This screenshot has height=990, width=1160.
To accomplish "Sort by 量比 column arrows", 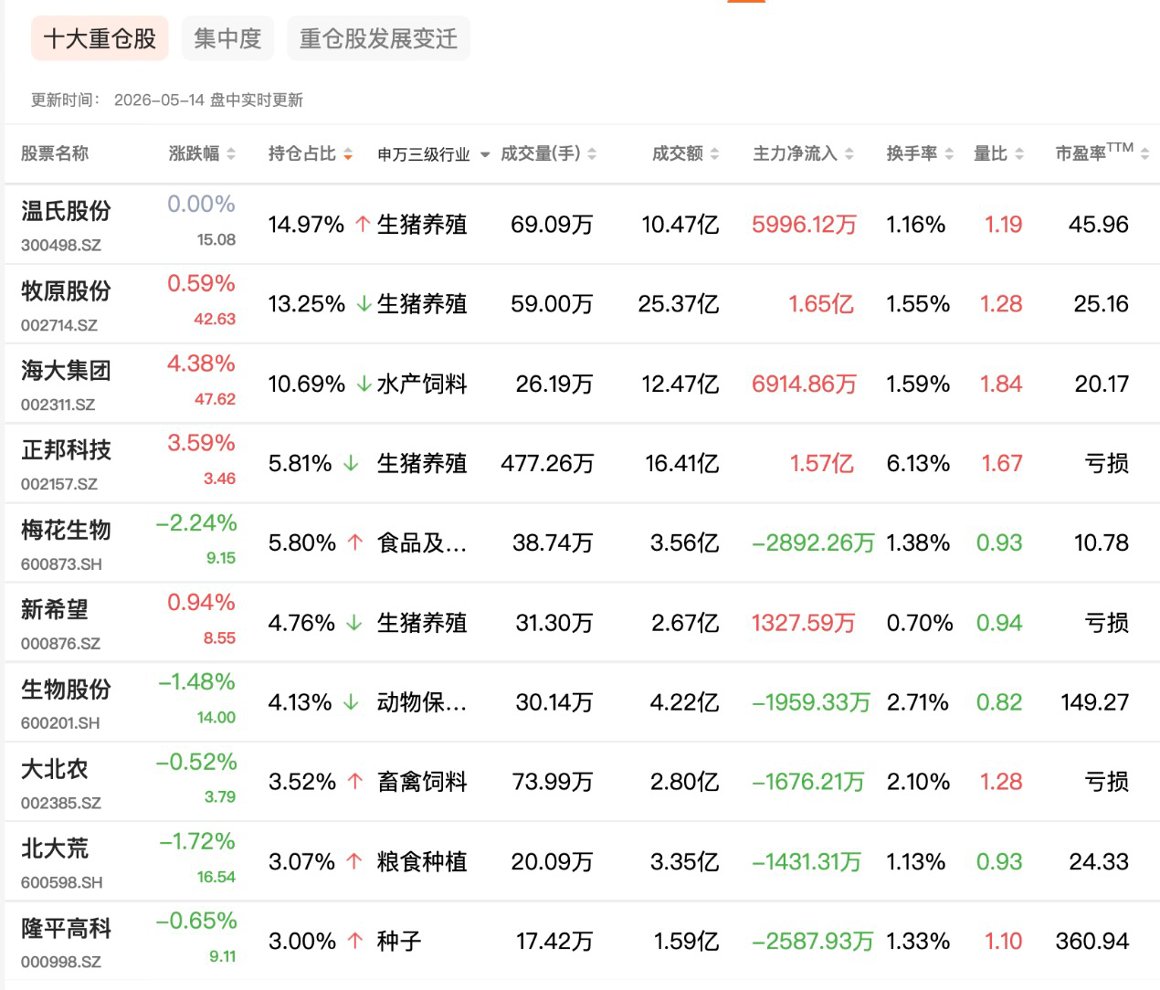I will point(1019,154).
